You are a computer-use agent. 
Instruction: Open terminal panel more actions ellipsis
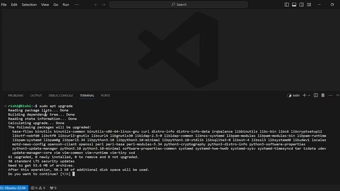click(x=330, y=95)
